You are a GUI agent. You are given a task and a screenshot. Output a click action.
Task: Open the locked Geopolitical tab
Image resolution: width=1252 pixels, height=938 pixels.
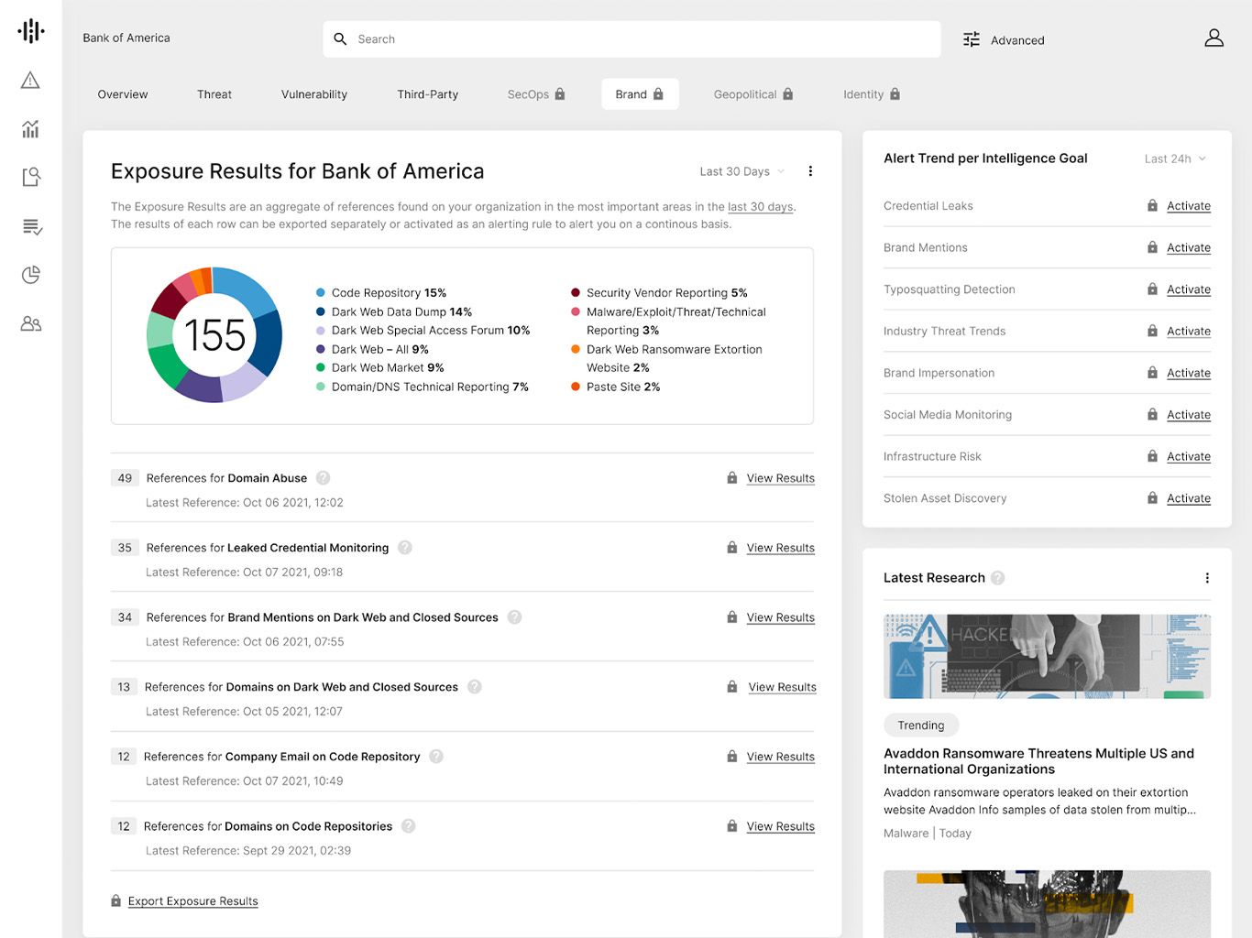tap(753, 94)
